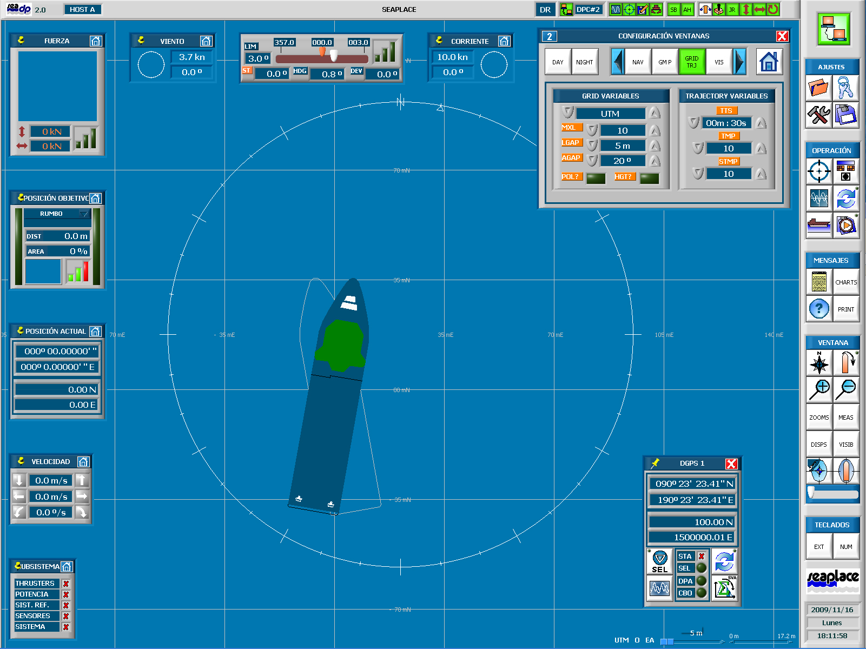Click the zoom out magnifier icon
Image resolution: width=866 pixels, height=649 pixels.
[846, 389]
